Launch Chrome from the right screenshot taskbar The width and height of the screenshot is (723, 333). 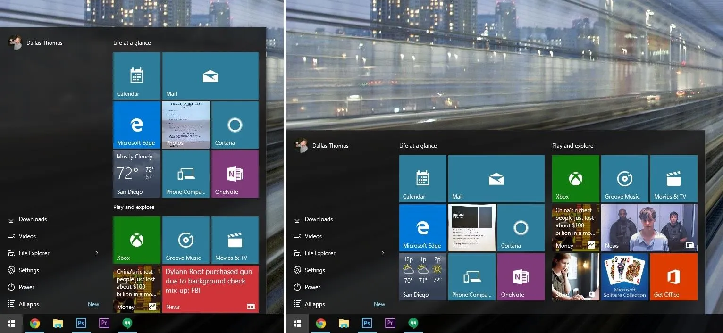tap(321, 324)
